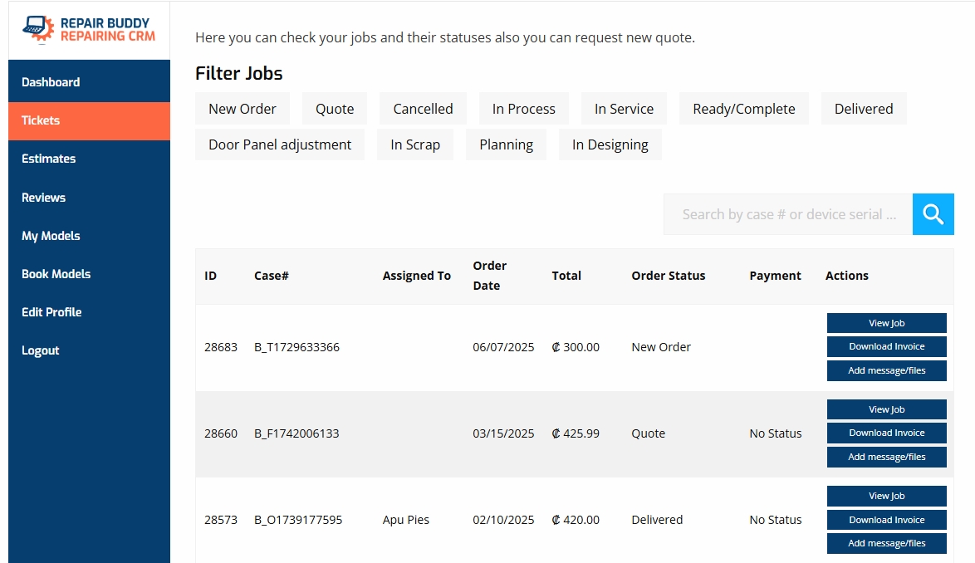Open the Edit Profile page
The width and height of the screenshot is (975, 563).
[x=51, y=312]
